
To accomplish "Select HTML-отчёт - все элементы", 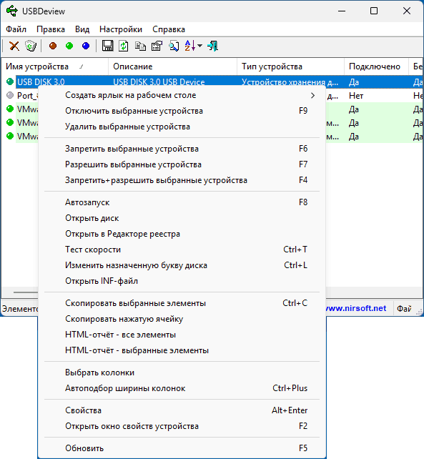I will coord(182,335).
